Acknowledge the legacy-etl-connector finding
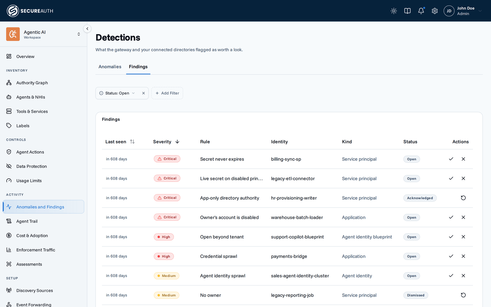 451,178
